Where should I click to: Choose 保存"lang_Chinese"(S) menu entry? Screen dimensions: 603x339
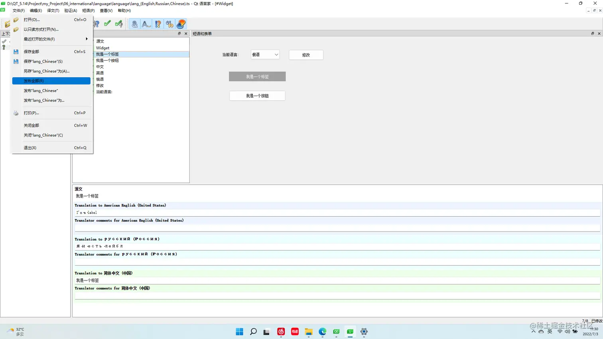[51, 61]
